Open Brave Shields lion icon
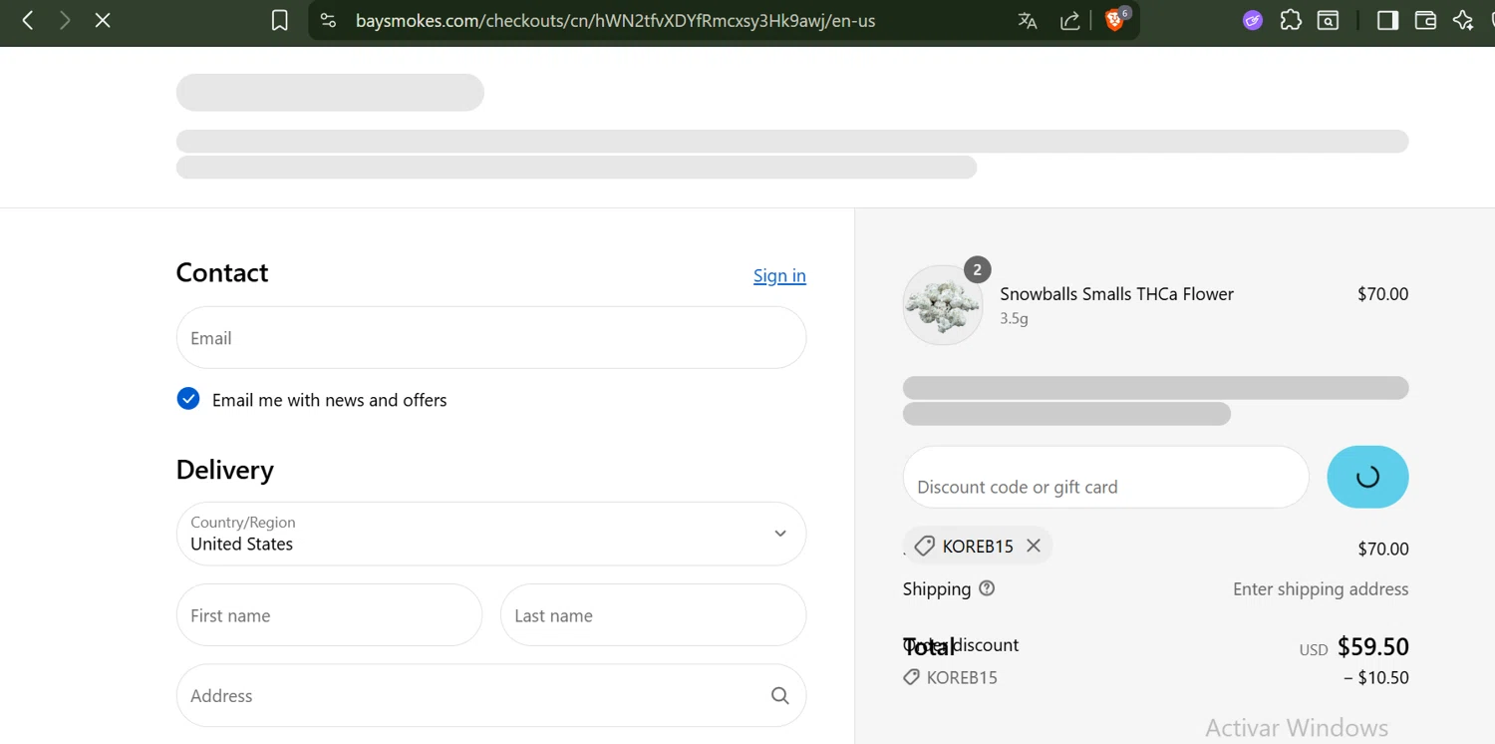The width and height of the screenshot is (1495, 744). click(x=1114, y=20)
